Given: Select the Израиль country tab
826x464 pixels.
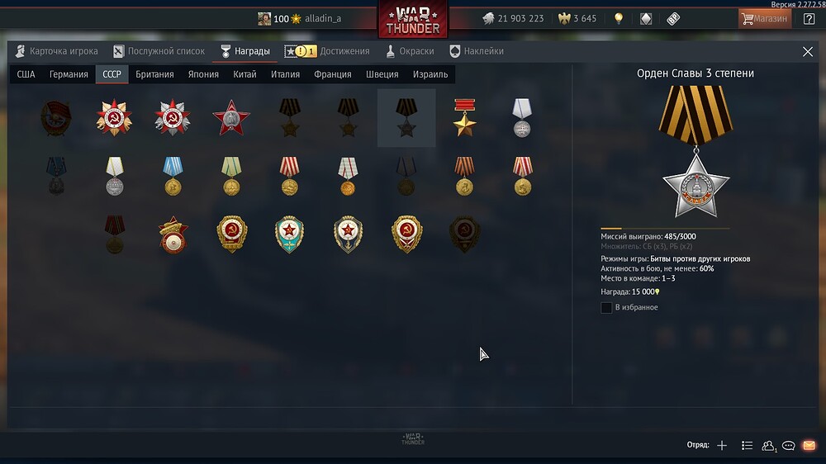Looking at the screenshot, I should pos(430,74).
